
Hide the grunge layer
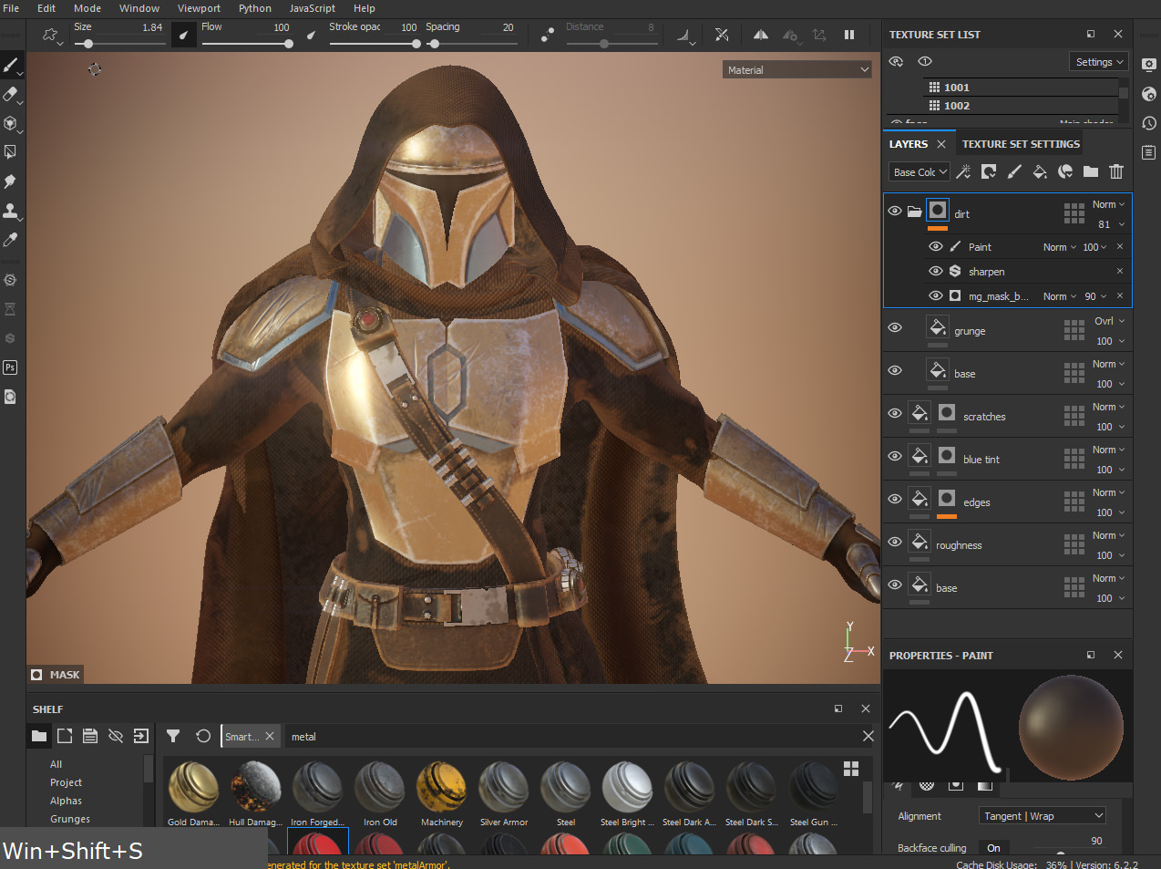click(x=895, y=327)
